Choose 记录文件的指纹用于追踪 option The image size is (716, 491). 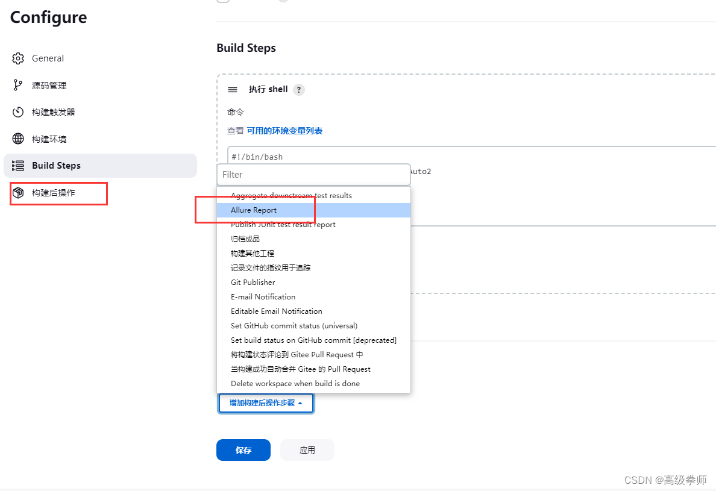(x=314, y=268)
